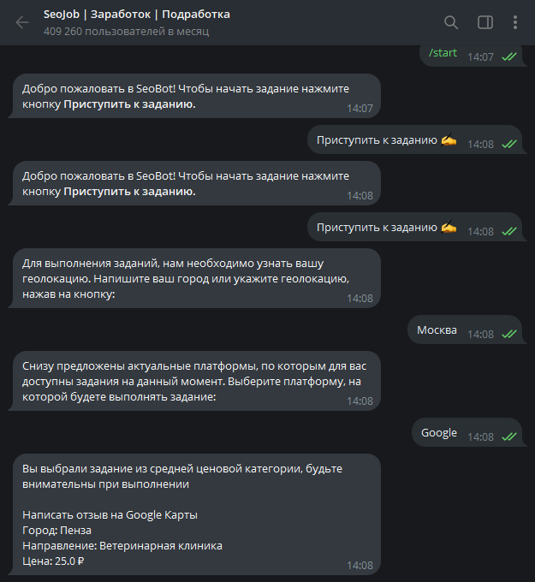Select the Google reply bubble
The height and width of the screenshot is (582, 535).
pyautogui.click(x=439, y=433)
